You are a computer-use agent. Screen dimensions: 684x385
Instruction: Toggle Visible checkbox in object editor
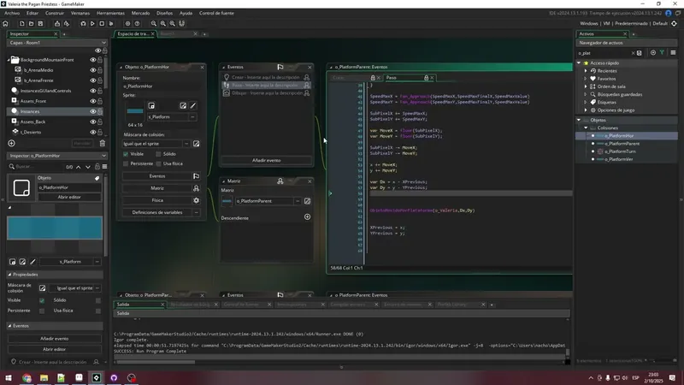pos(126,154)
